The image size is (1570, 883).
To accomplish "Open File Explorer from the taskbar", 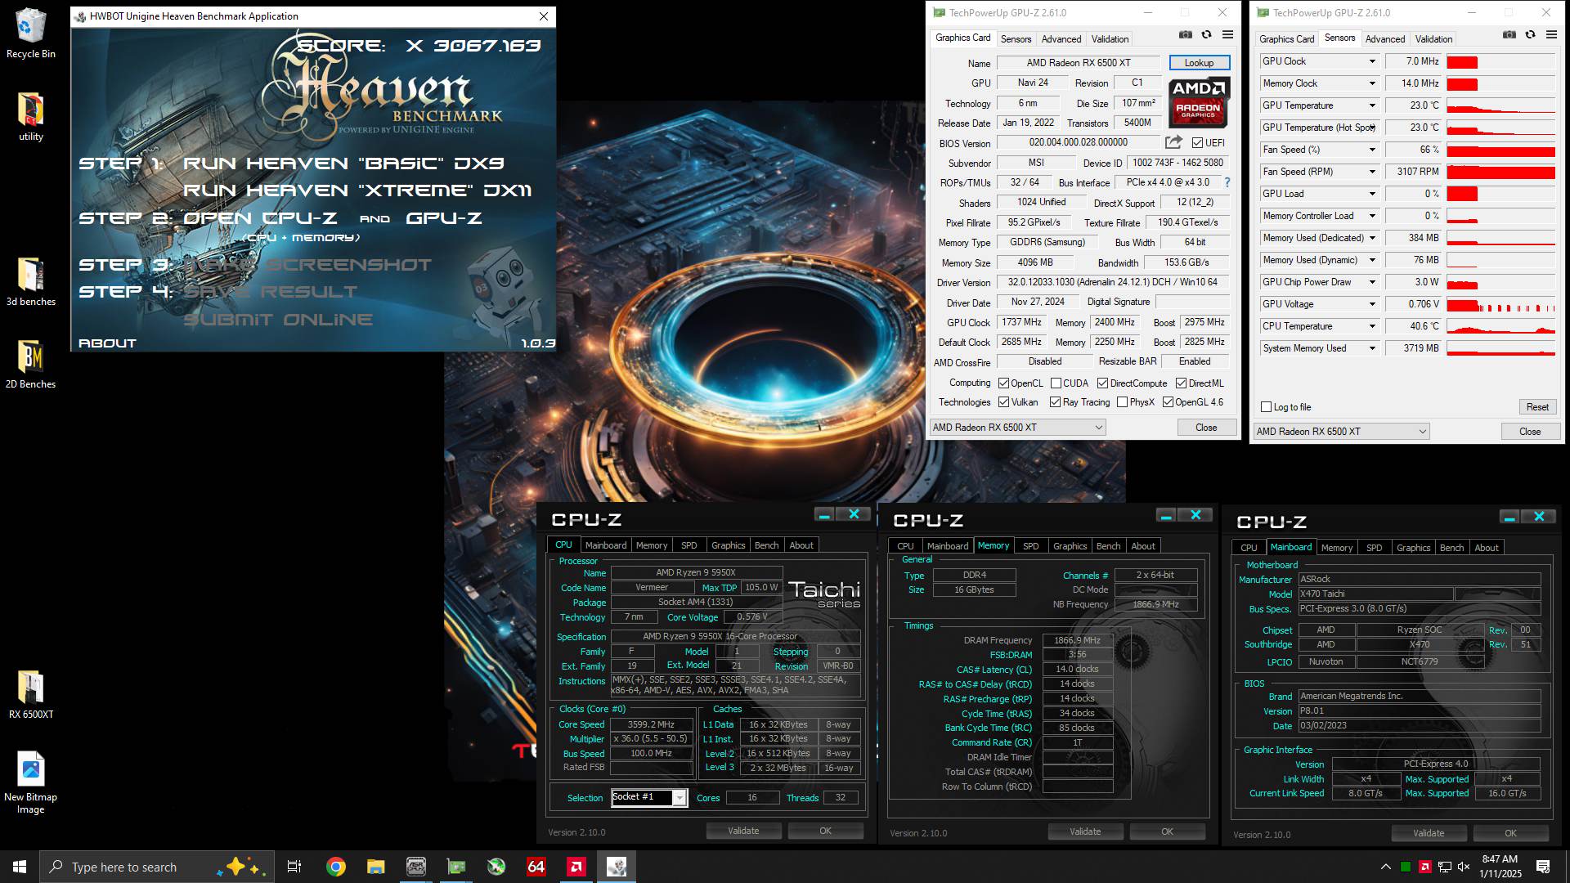I will pyautogui.click(x=375, y=867).
